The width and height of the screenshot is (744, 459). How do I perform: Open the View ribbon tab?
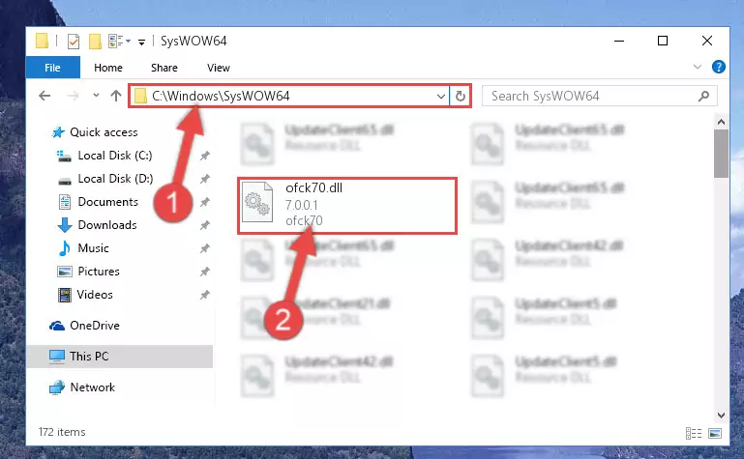[x=219, y=68]
